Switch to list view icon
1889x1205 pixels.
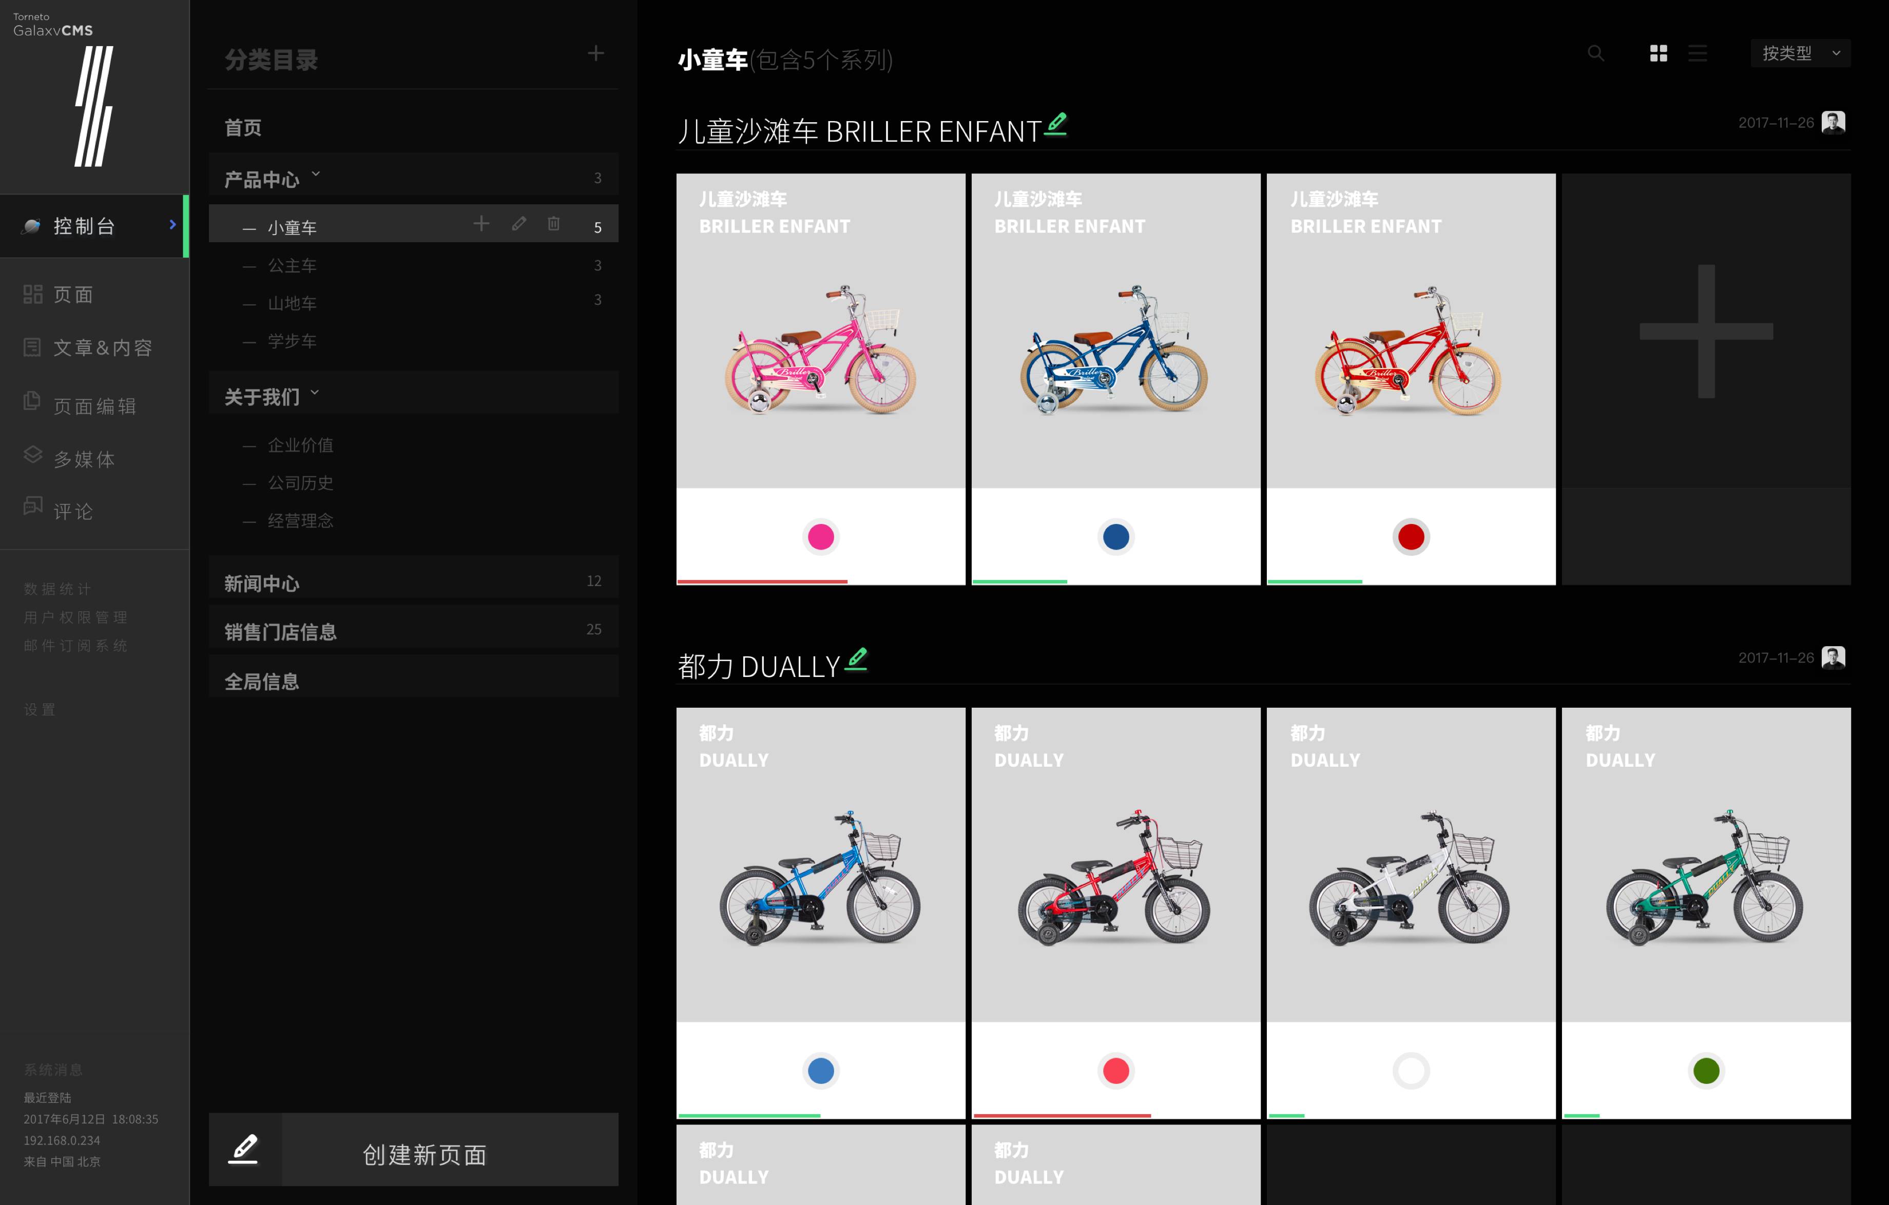pos(1698,53)
